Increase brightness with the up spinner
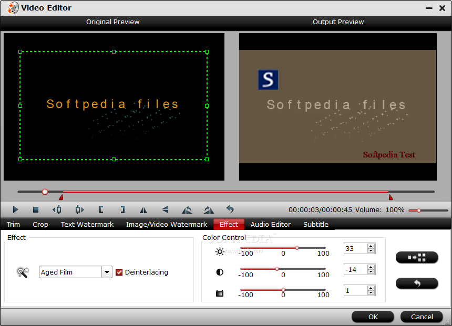452x326 pixels. 371,246
